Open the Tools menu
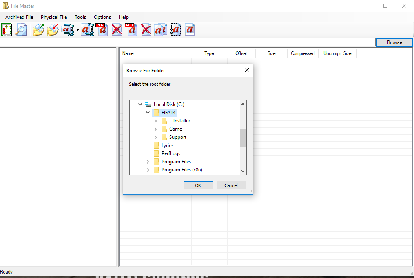The width and height of the screenshot is (414, 278). click(80, 17)
